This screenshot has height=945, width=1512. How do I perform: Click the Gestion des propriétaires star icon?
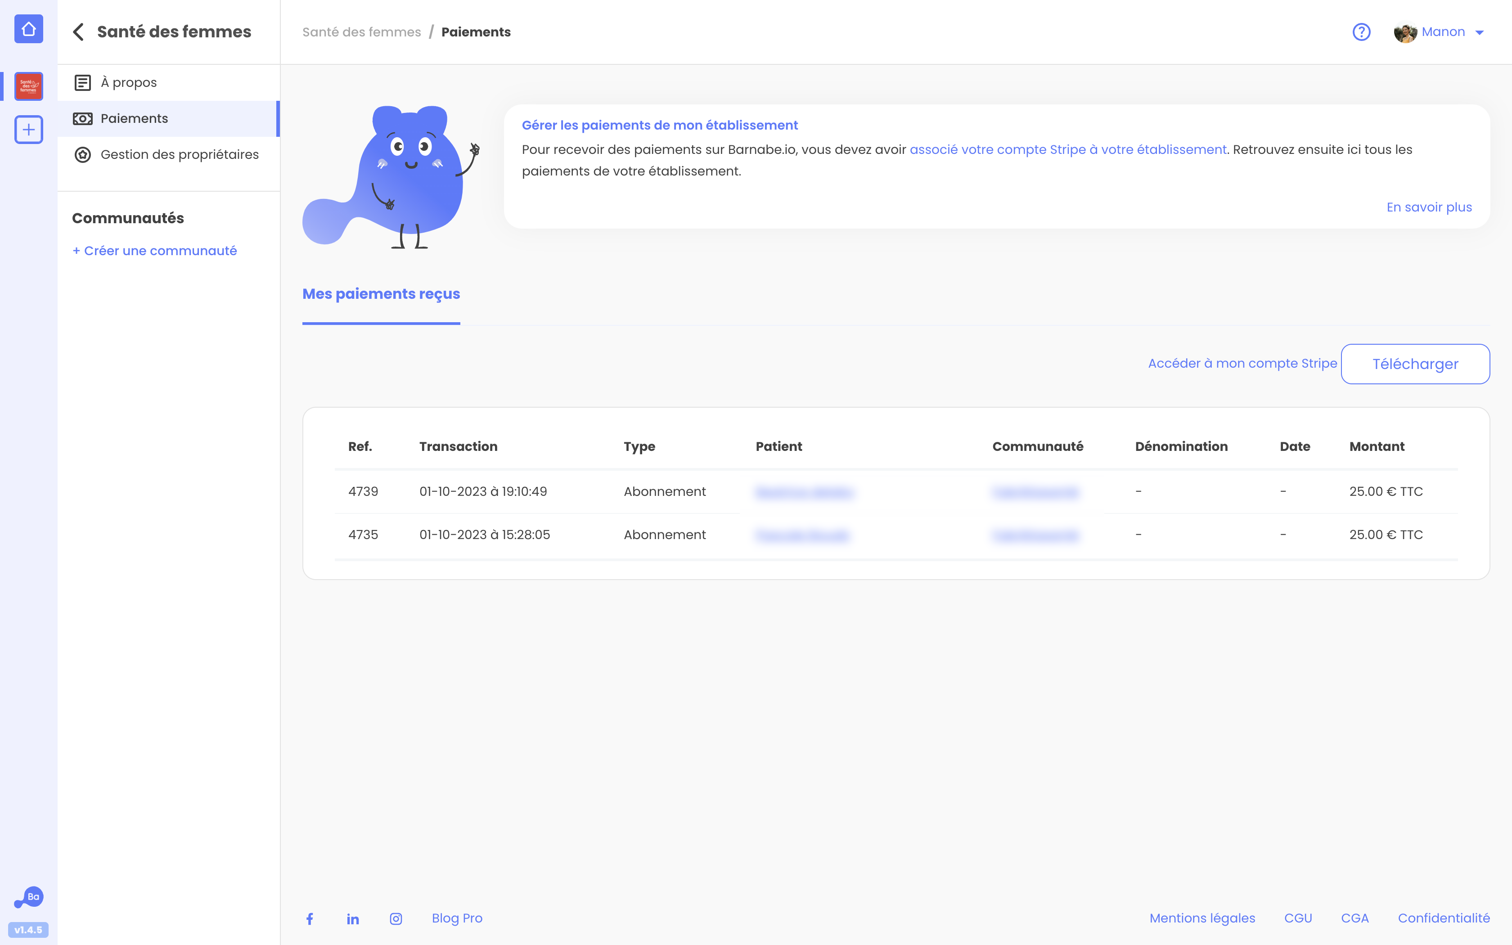coord(82,154)
